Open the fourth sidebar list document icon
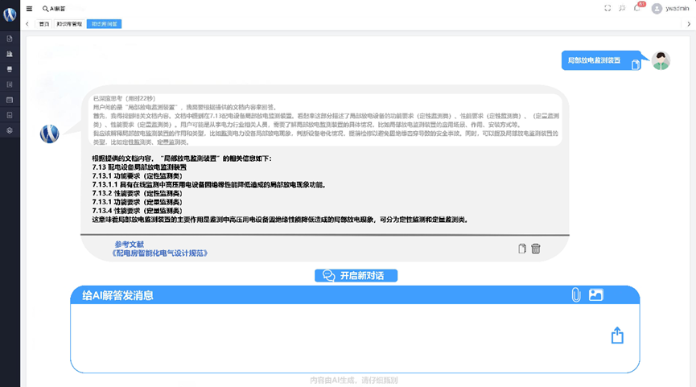 10,84
